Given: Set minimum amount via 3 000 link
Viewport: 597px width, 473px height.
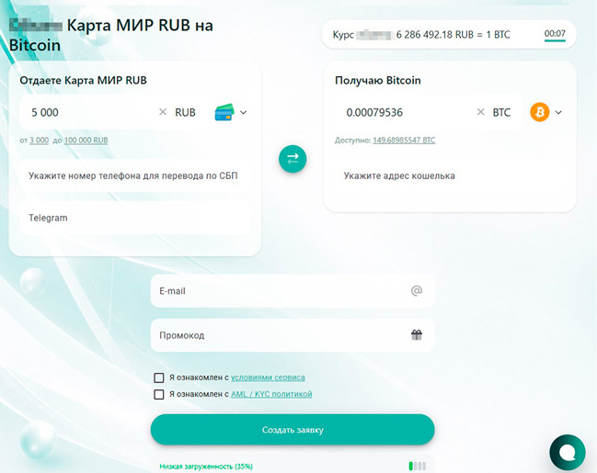Looking at the screenshot, I should (40, 141).
